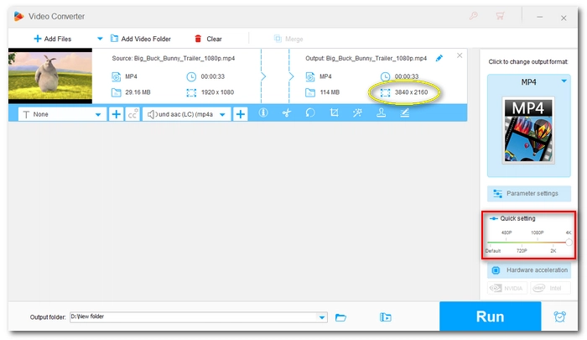Expand the Add Files dropdown arrow
This screenshot has height=340, width=587.
[100, 39]
